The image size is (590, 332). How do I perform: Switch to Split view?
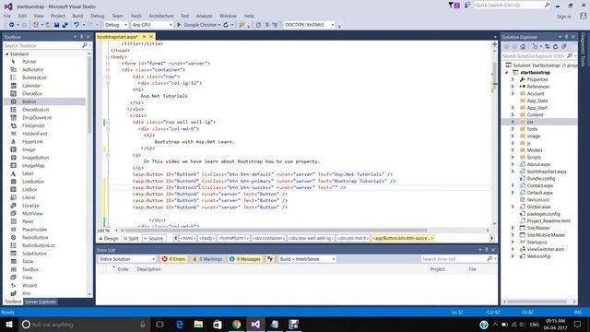131,238
